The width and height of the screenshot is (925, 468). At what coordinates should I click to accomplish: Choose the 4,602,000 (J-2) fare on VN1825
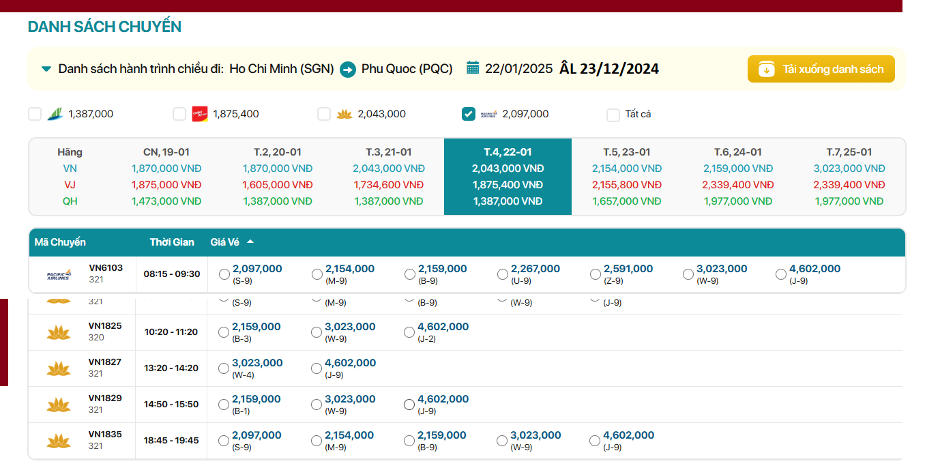(x=409, y=332)
